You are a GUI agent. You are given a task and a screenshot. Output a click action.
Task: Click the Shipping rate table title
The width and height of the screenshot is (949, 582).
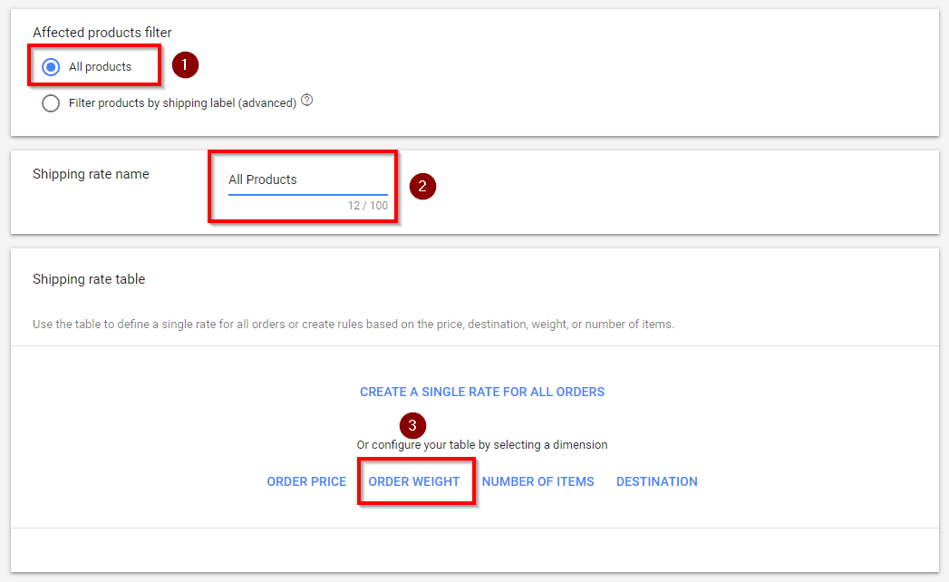click(88, 279)
